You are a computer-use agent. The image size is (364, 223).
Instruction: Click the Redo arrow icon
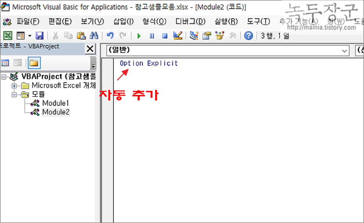[x=123, y=36]
